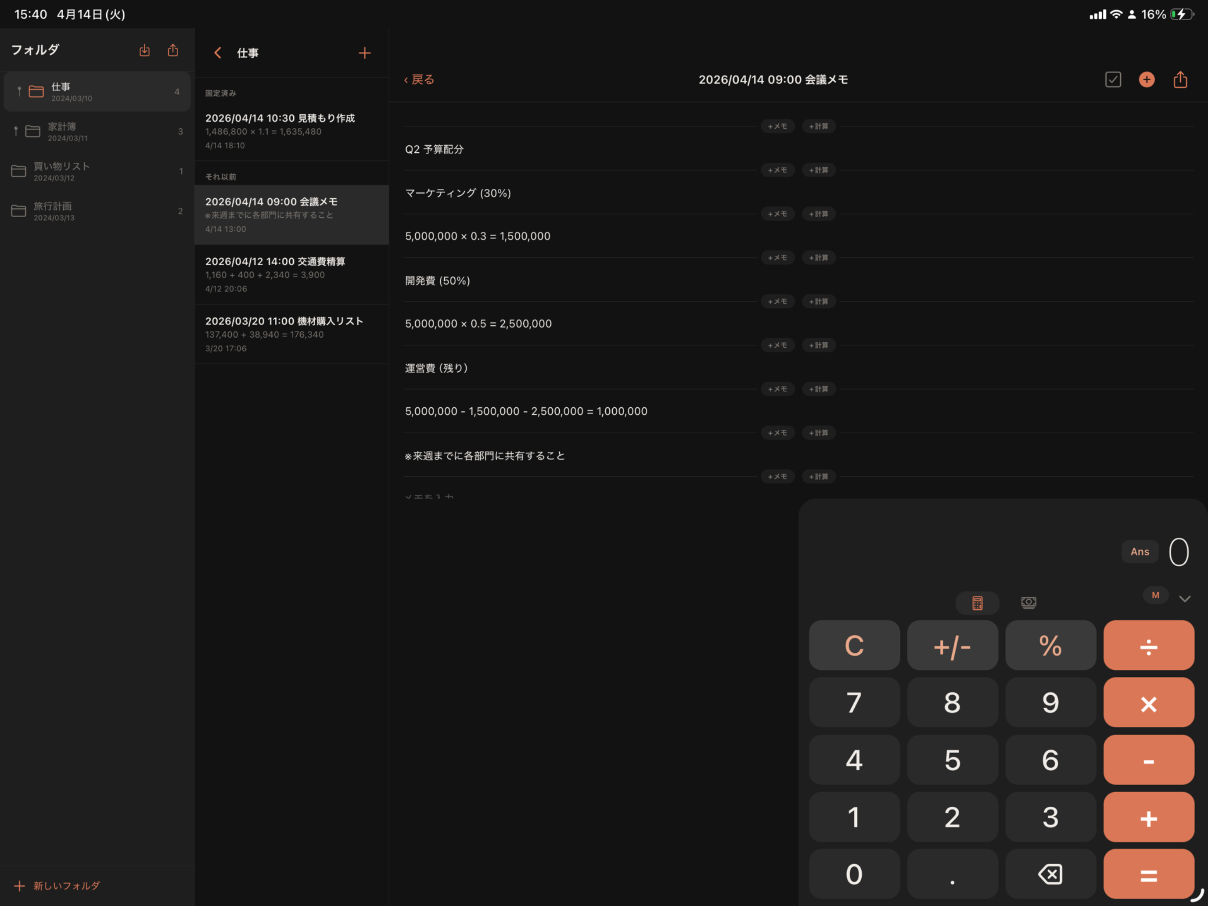The height and width of the screenshot is (906, 1208).
Task: Tap +メモ below Q2 予算配分
Action: point(777,170)
